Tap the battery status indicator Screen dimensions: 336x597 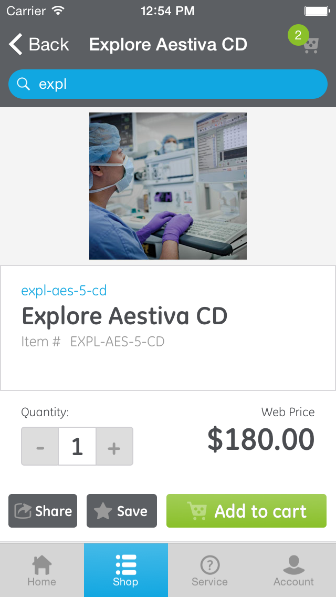point(316,10)
